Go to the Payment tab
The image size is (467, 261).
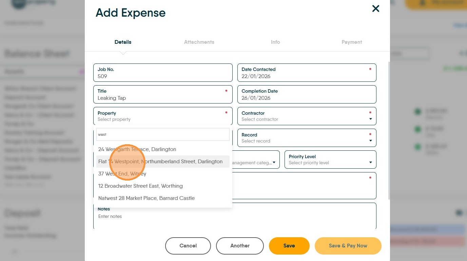pos(352,42)
